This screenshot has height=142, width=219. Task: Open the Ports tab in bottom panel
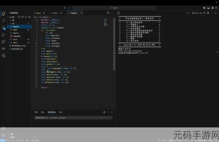pos(61,112)
